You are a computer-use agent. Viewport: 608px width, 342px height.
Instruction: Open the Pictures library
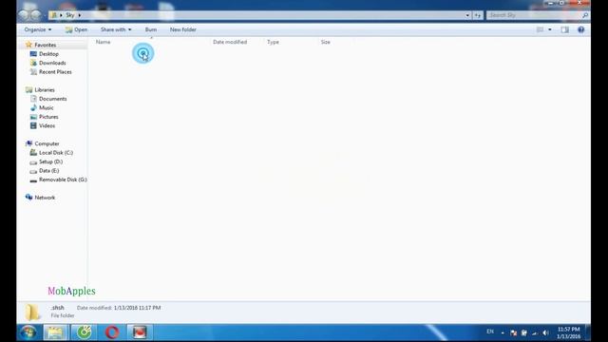coord(48,117)
